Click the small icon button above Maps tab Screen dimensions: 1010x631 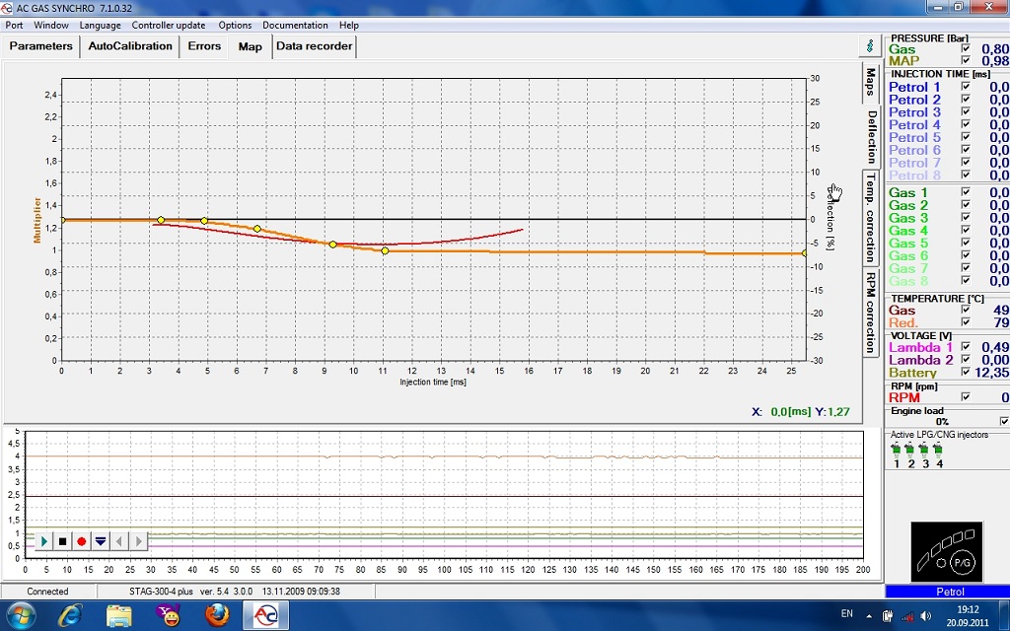pyautogui.click(x=869, y=45)
